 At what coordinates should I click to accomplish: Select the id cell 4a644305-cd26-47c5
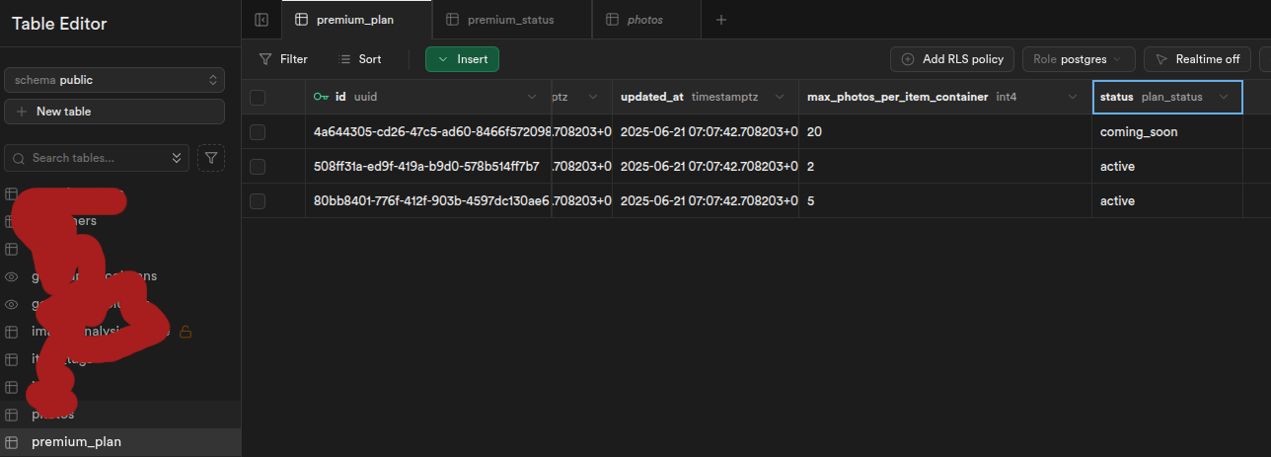tap(428, 132)
